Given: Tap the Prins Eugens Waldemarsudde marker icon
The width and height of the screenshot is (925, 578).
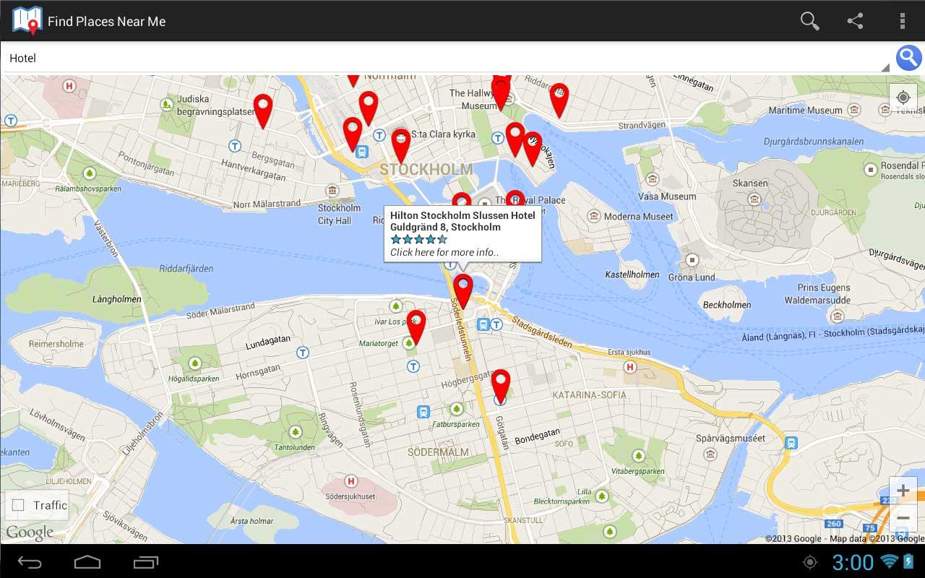Looking at the screenshot, I should pos(838,316).
